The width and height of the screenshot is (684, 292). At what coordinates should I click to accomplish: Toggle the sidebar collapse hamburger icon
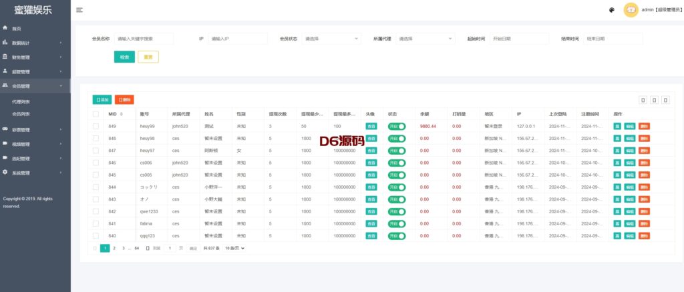click(x=79, y=10)
